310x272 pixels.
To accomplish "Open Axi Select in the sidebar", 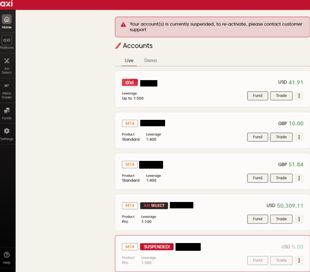I will coord(7,66).
